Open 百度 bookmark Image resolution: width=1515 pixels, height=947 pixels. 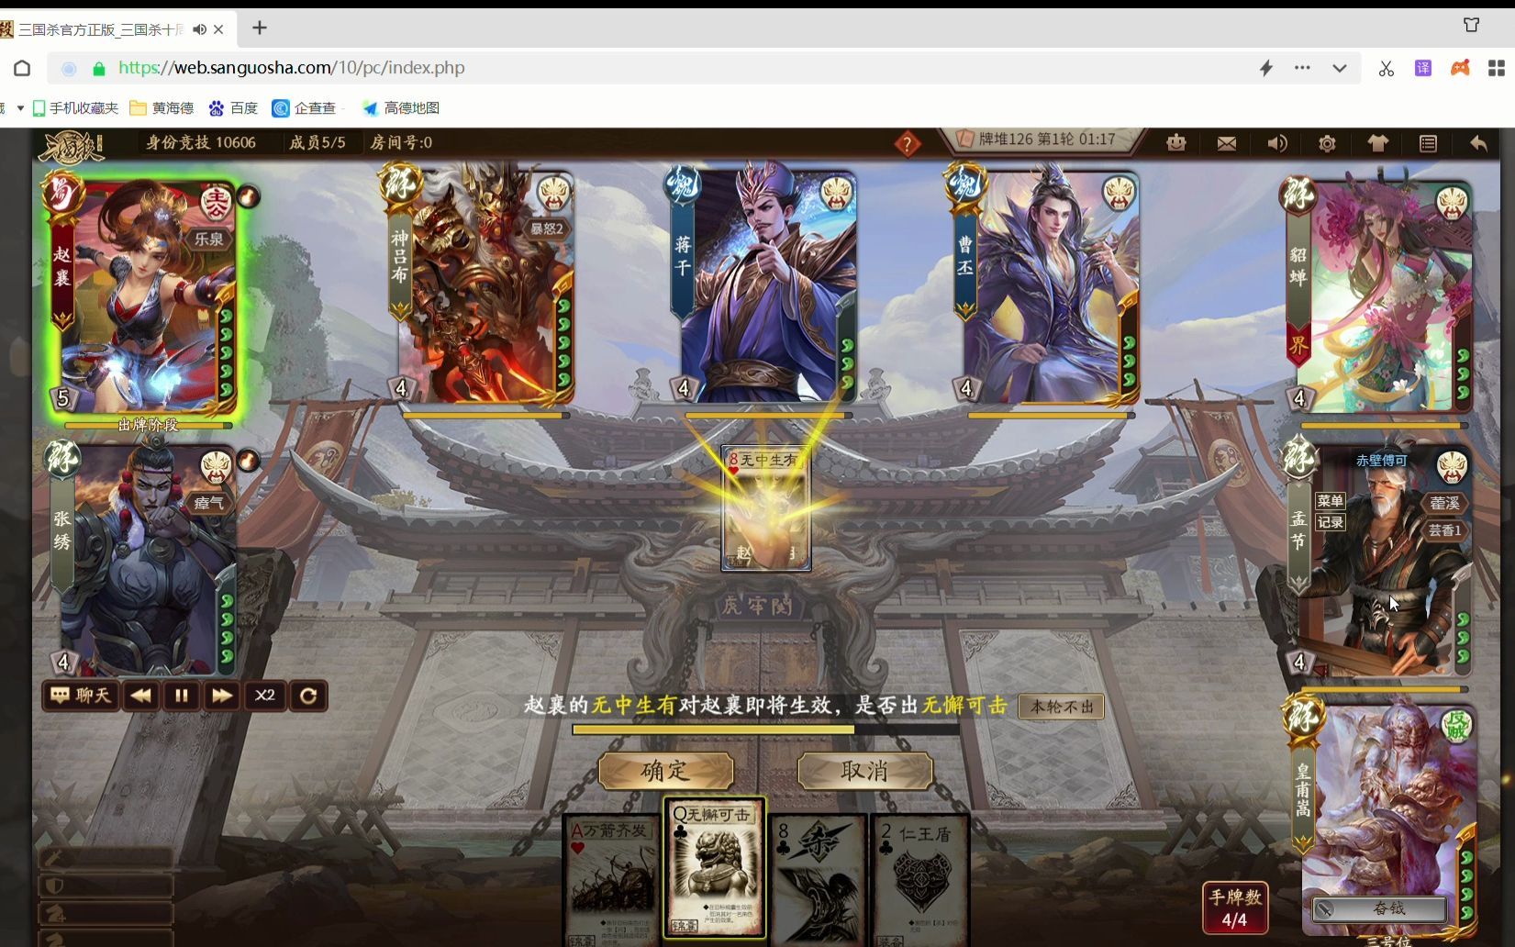pos(233,108)
